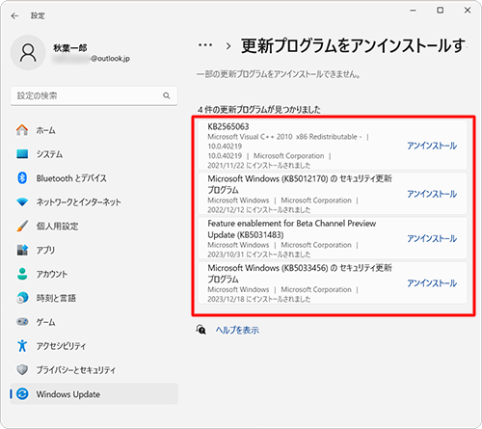This screenshot has width=482, height=429.
Task: Click the breadcrumb chevron arrow
Action: 228,46
